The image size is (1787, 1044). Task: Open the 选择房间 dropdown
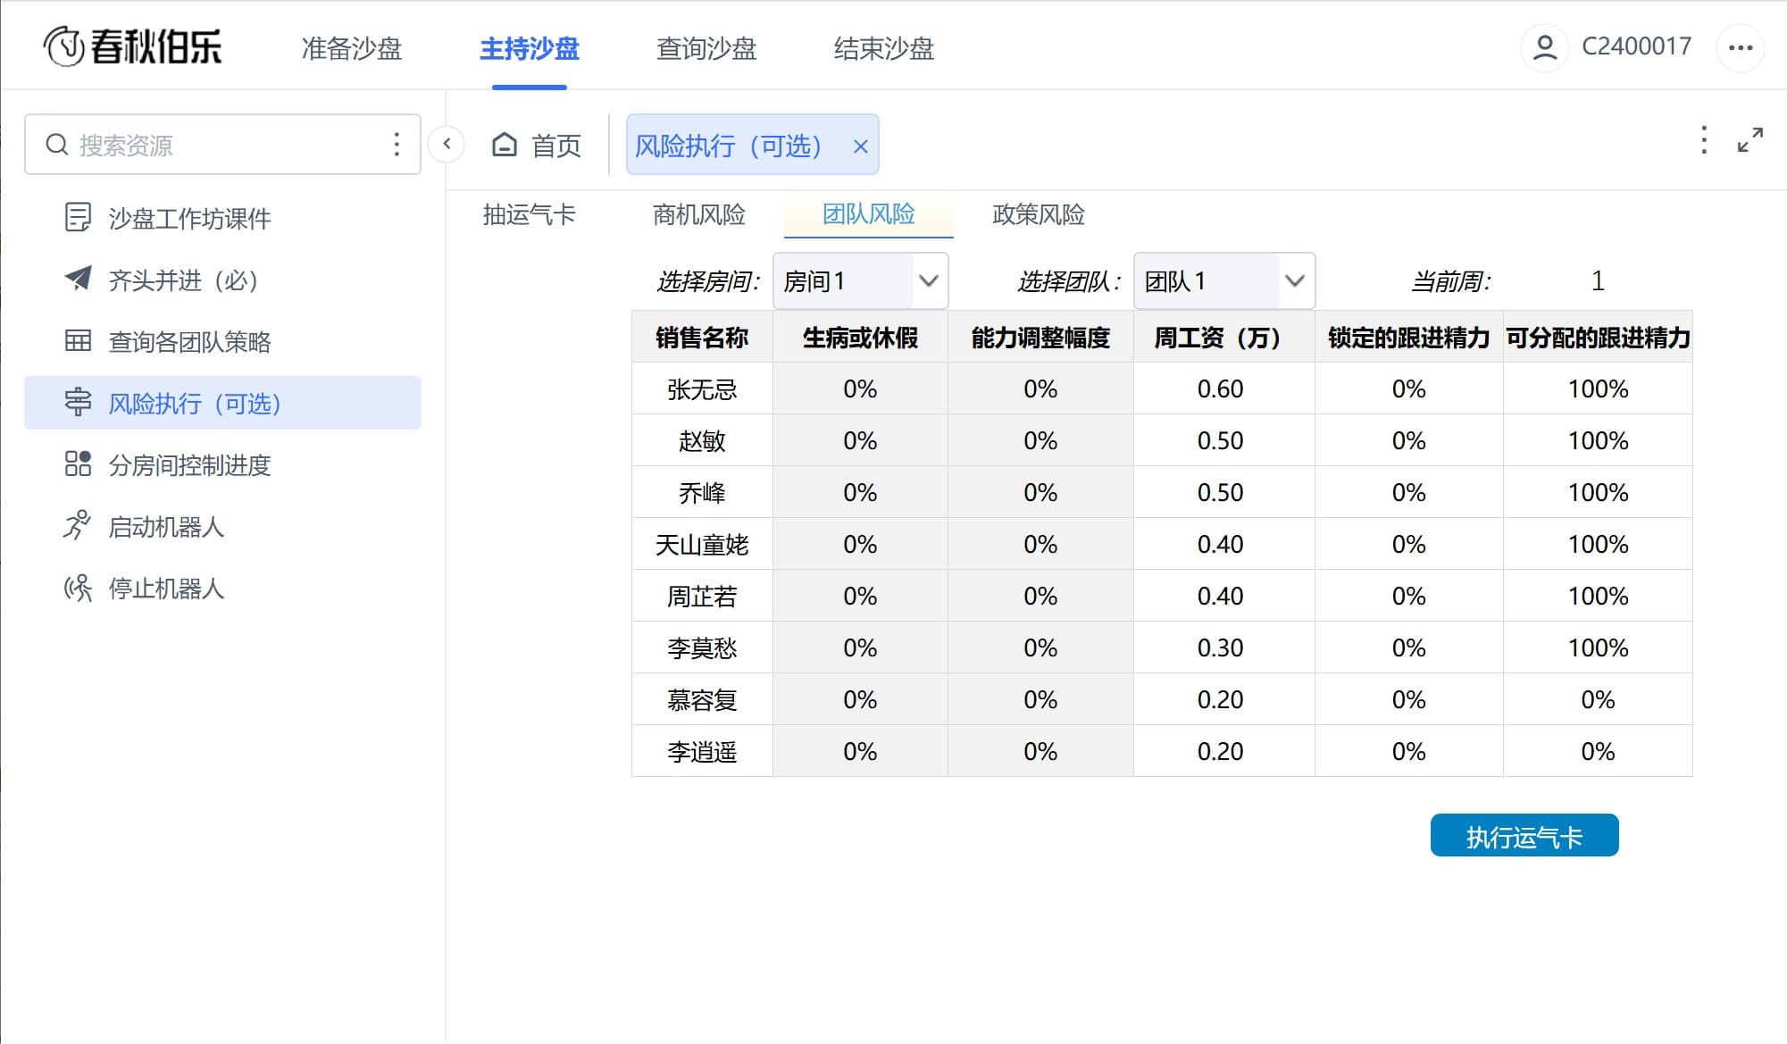(860, 281)
